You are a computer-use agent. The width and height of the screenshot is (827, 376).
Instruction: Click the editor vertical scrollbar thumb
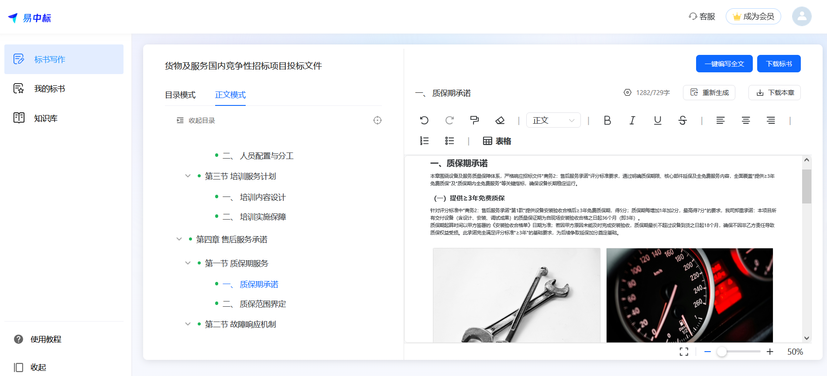pos(806,186)
